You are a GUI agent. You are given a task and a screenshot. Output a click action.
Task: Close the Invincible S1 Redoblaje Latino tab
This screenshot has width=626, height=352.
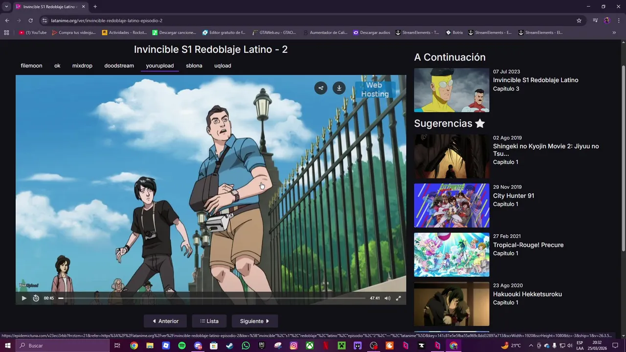click(x=83, y=6)
